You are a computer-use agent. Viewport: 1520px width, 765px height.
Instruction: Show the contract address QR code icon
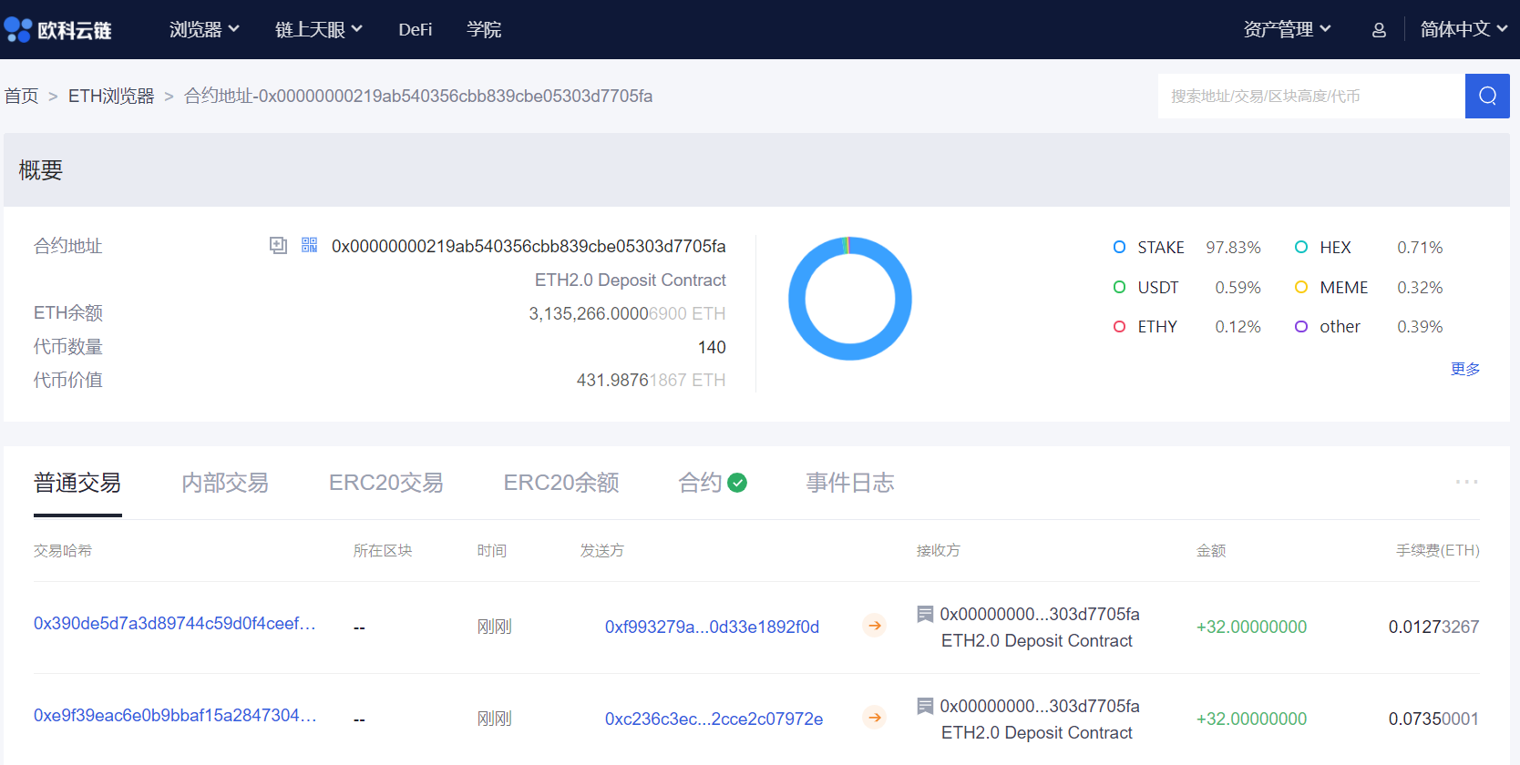coord(310,245)
